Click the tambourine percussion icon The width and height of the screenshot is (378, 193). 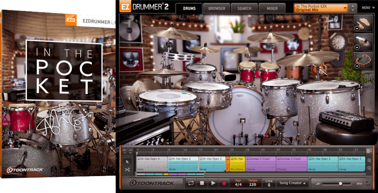[x=363, y=61]
